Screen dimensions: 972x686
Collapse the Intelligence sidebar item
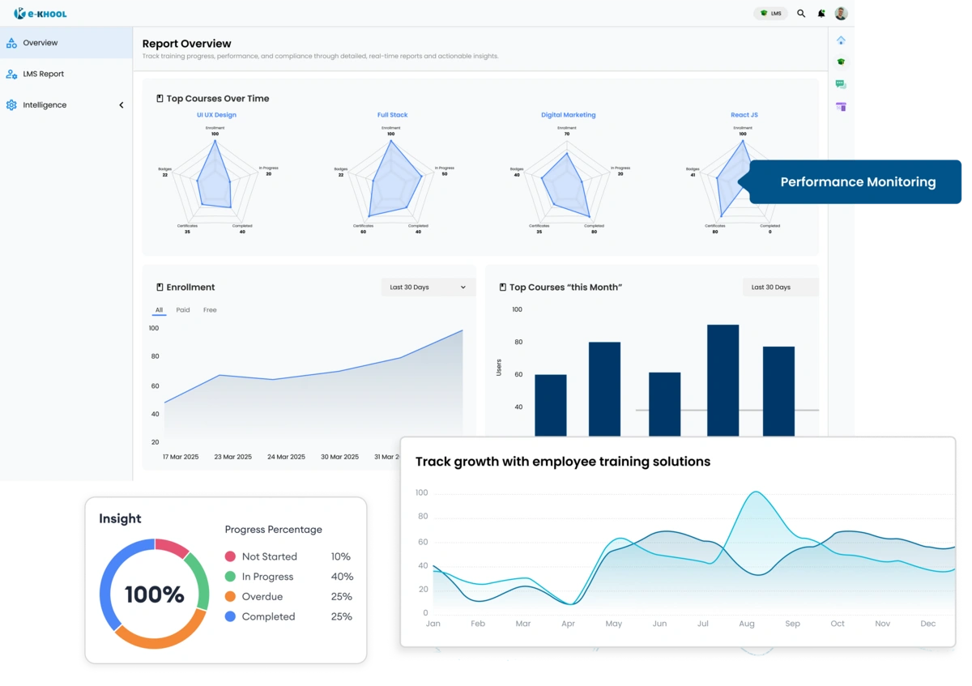[122, 104]
